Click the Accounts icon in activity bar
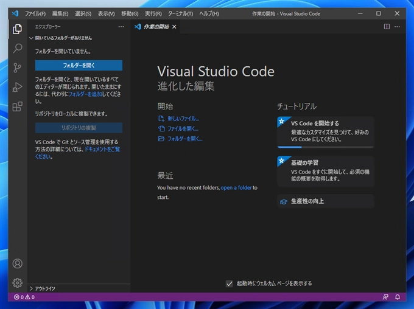The height and width of the screenshot is (309, 414). [x=17, y=263]
